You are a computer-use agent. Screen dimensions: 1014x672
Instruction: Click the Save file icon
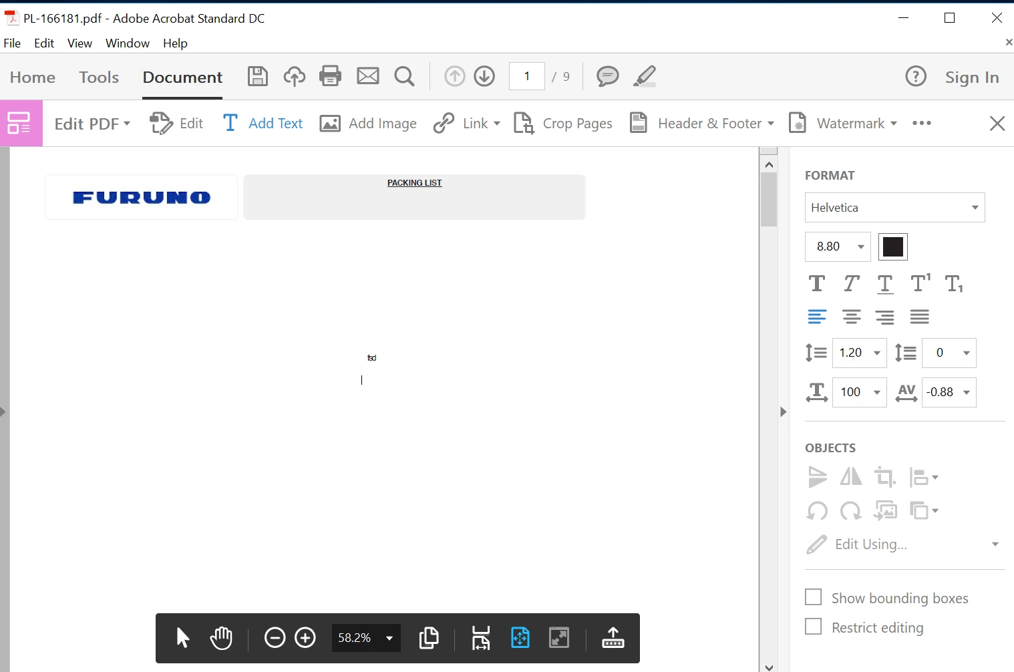[258, 76]
